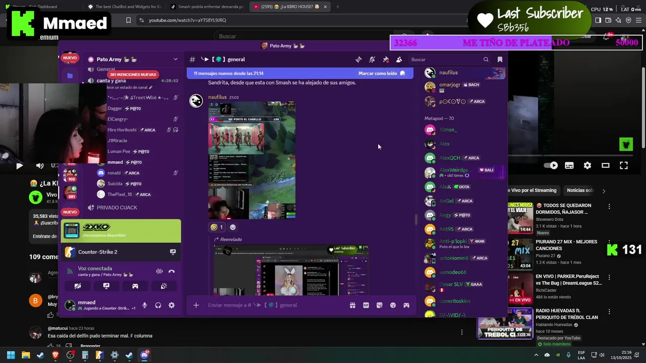Share your screen in voice panel
Image resolution: width=646 pixels, height=363 pixels.
pos(106,286)
